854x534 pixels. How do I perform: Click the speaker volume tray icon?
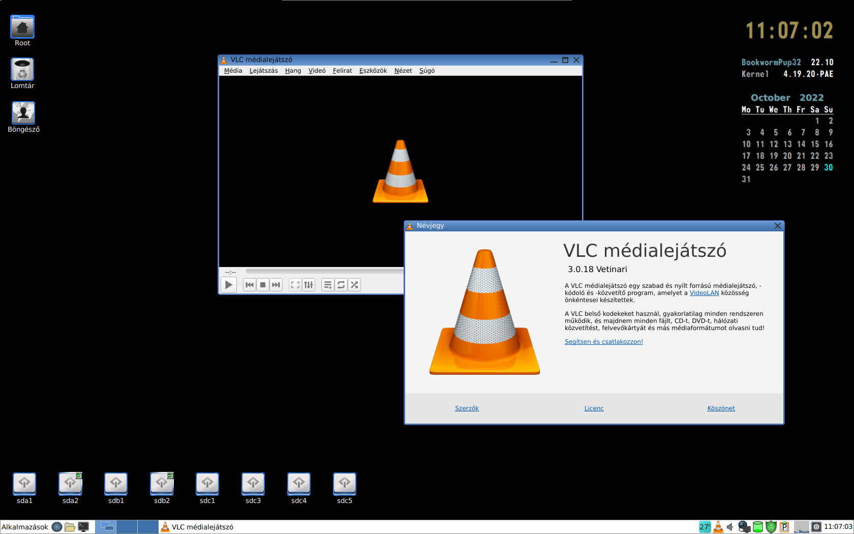[730, 527]
